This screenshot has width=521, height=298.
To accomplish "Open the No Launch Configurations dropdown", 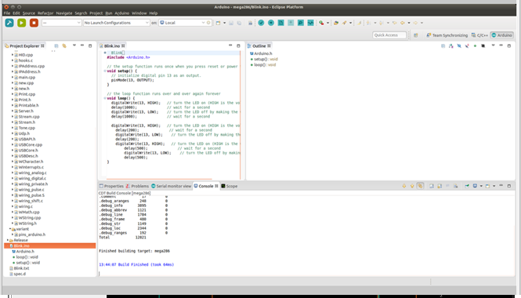I will 116,23.
